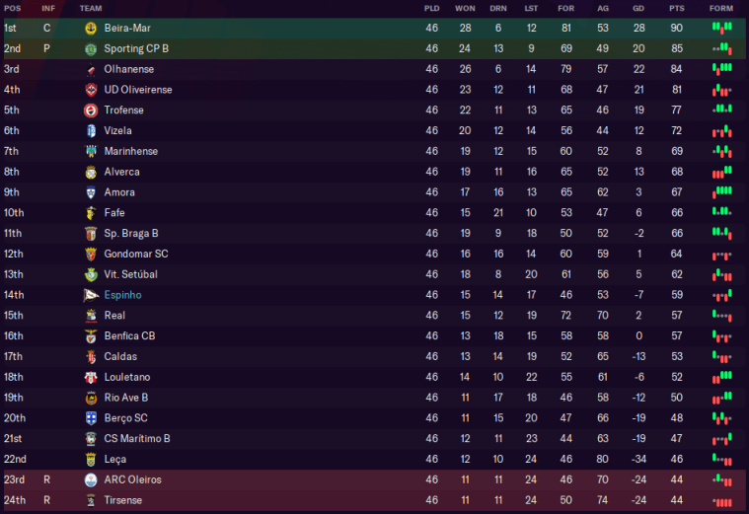Click the Berço SC club badge
This screenshot has height=514, width=749.
coord(91,418)
